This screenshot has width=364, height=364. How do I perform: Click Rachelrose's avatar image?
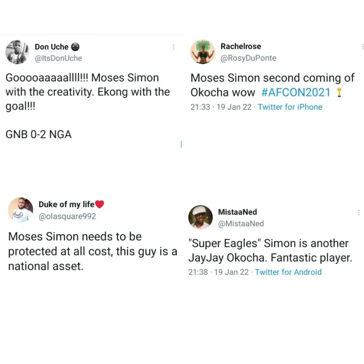coord(203,52)
